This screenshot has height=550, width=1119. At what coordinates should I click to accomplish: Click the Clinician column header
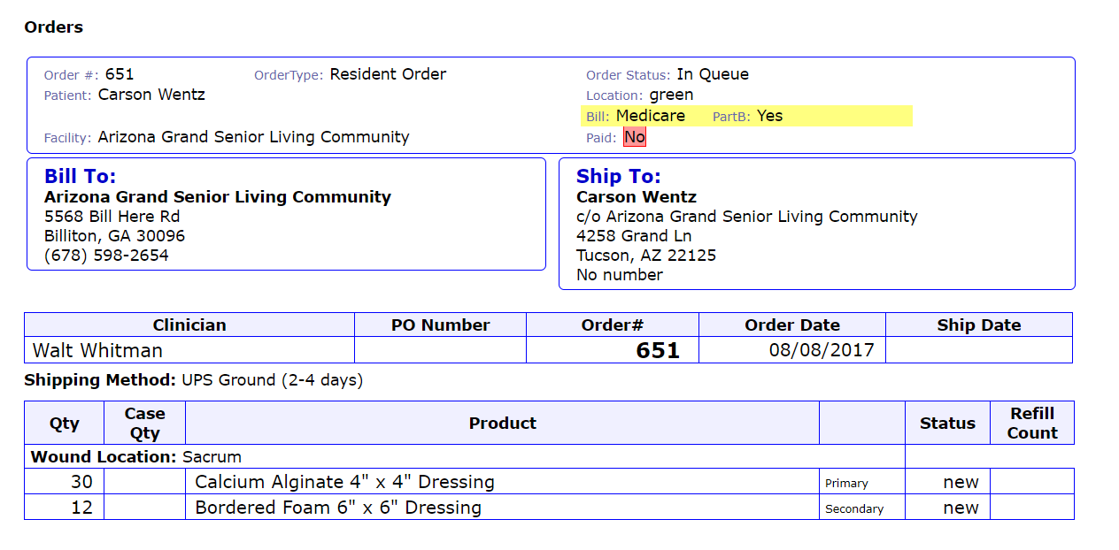point(189,325)
